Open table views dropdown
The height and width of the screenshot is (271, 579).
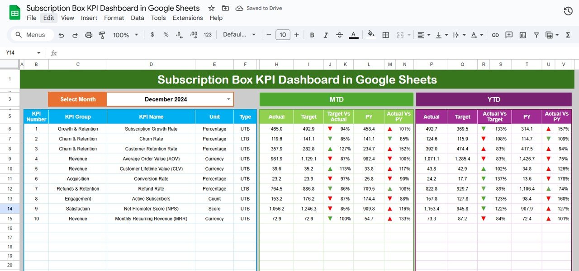pos(552,35)
